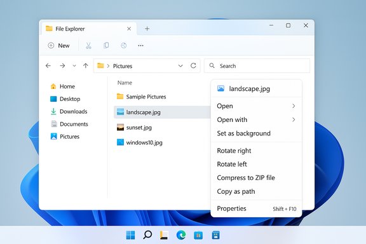Expand the Open submenu arrow
Viewport: 366px width, 244px height.
pos(294,106)
